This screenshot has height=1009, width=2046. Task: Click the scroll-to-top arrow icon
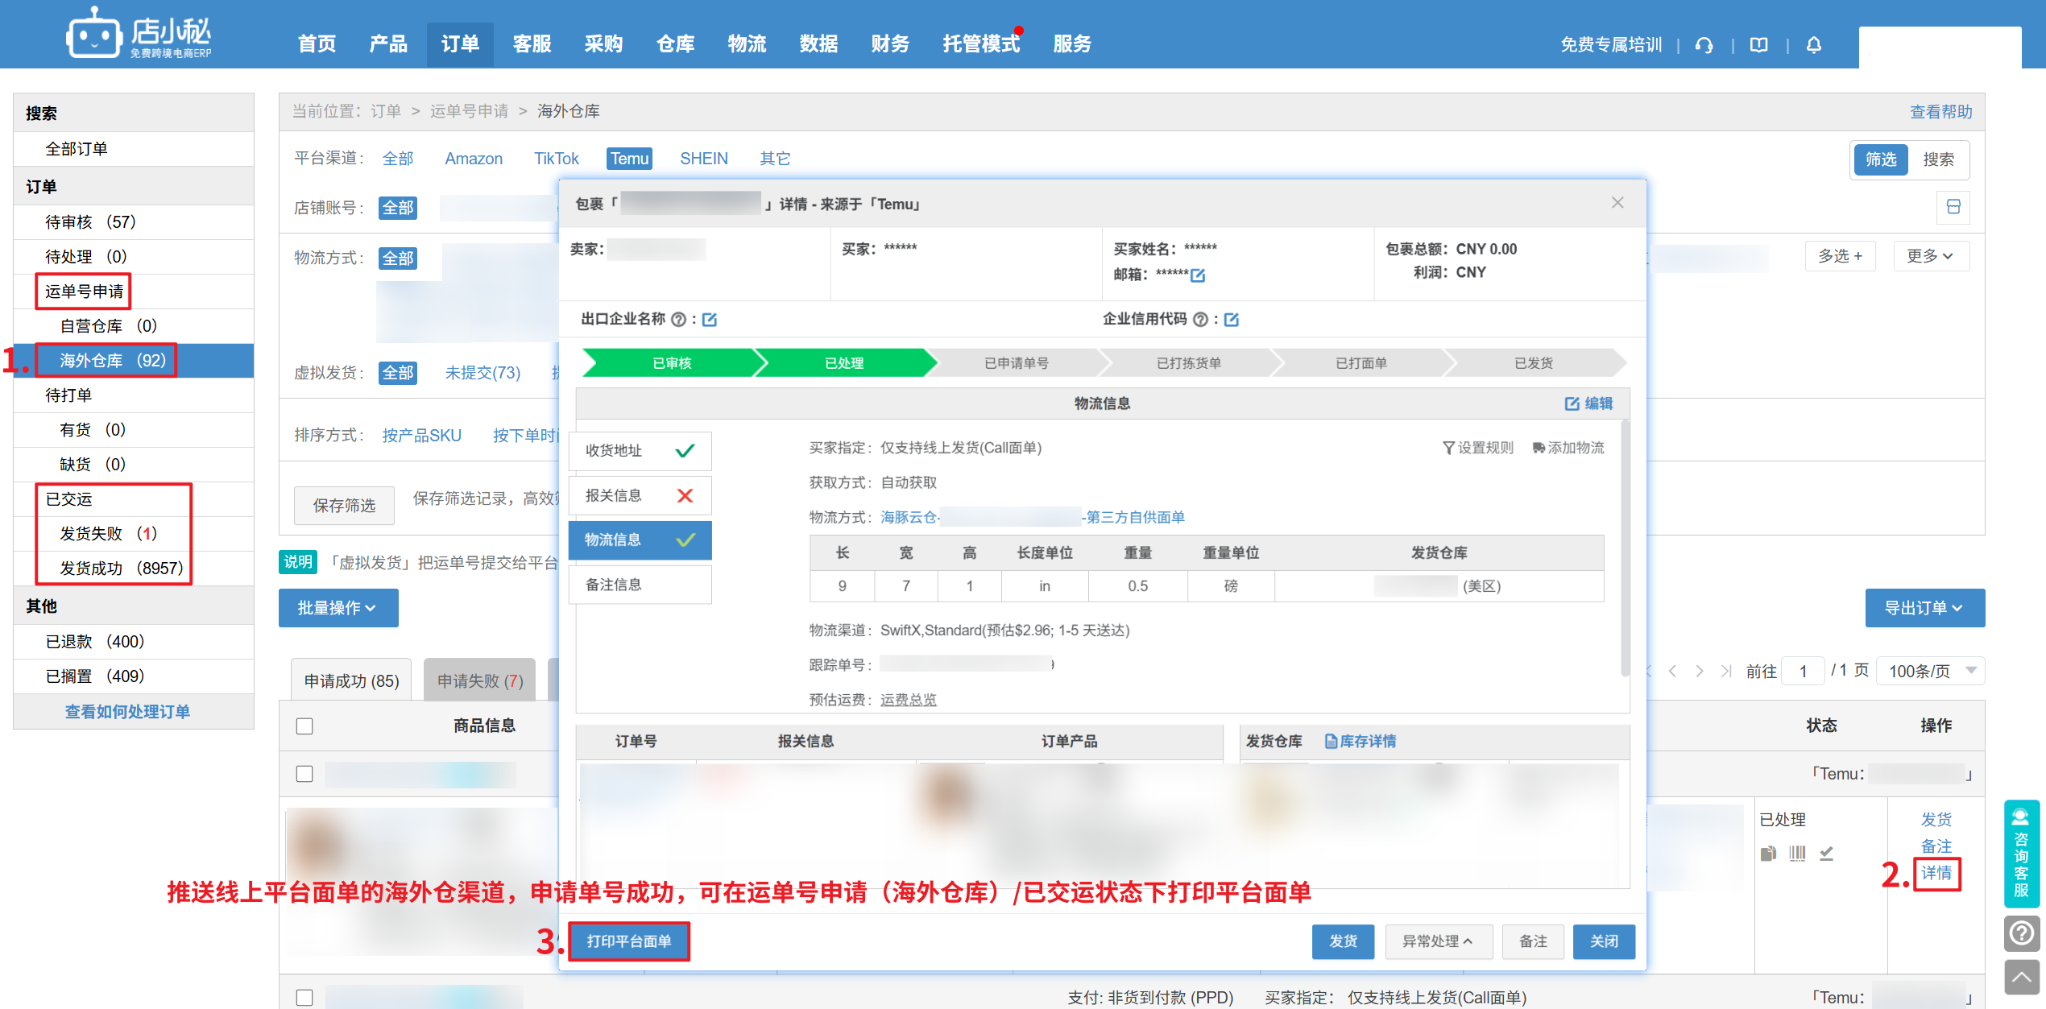2021,977
